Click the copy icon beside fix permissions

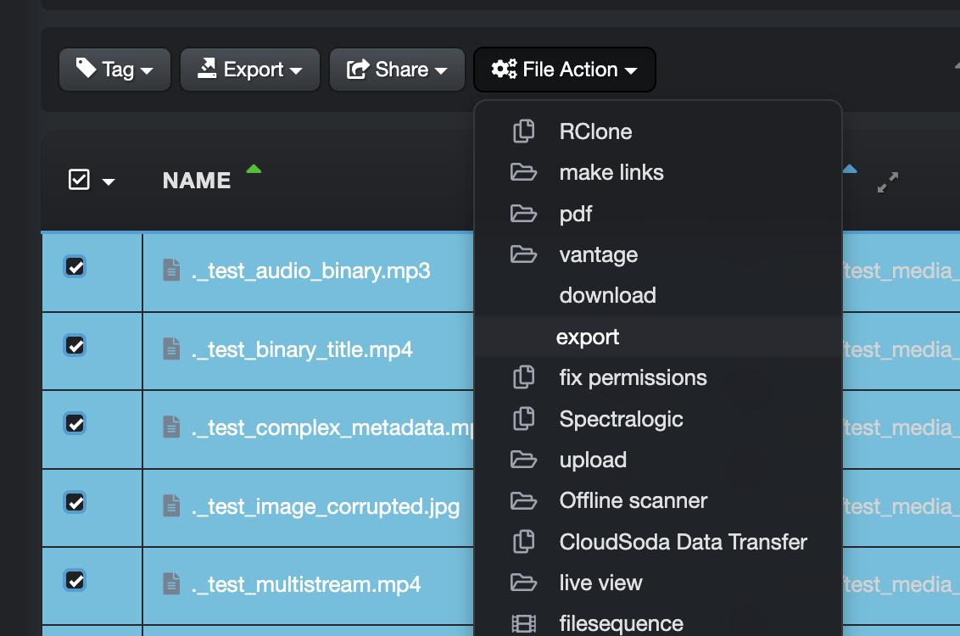click(523, 377)
